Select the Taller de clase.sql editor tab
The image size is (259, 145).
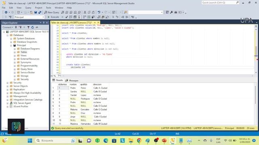[72, 23]
